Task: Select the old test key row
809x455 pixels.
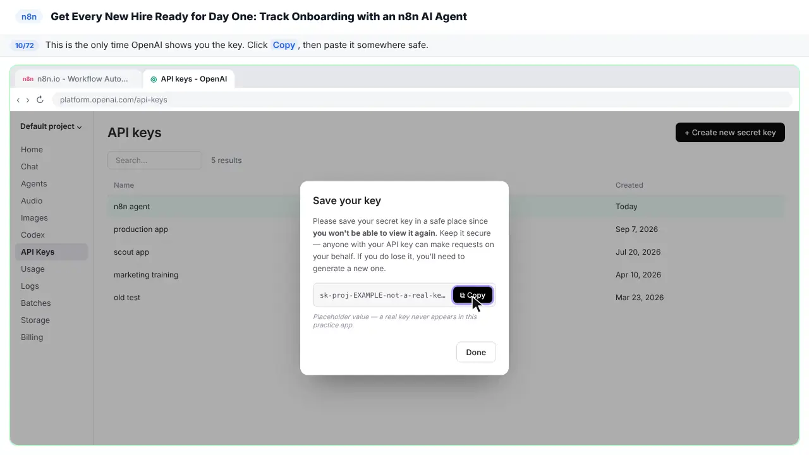Action: pos(446,298)
